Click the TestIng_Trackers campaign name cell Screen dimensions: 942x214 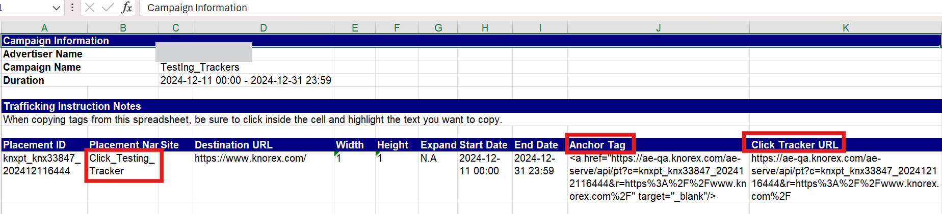(200, 67)
